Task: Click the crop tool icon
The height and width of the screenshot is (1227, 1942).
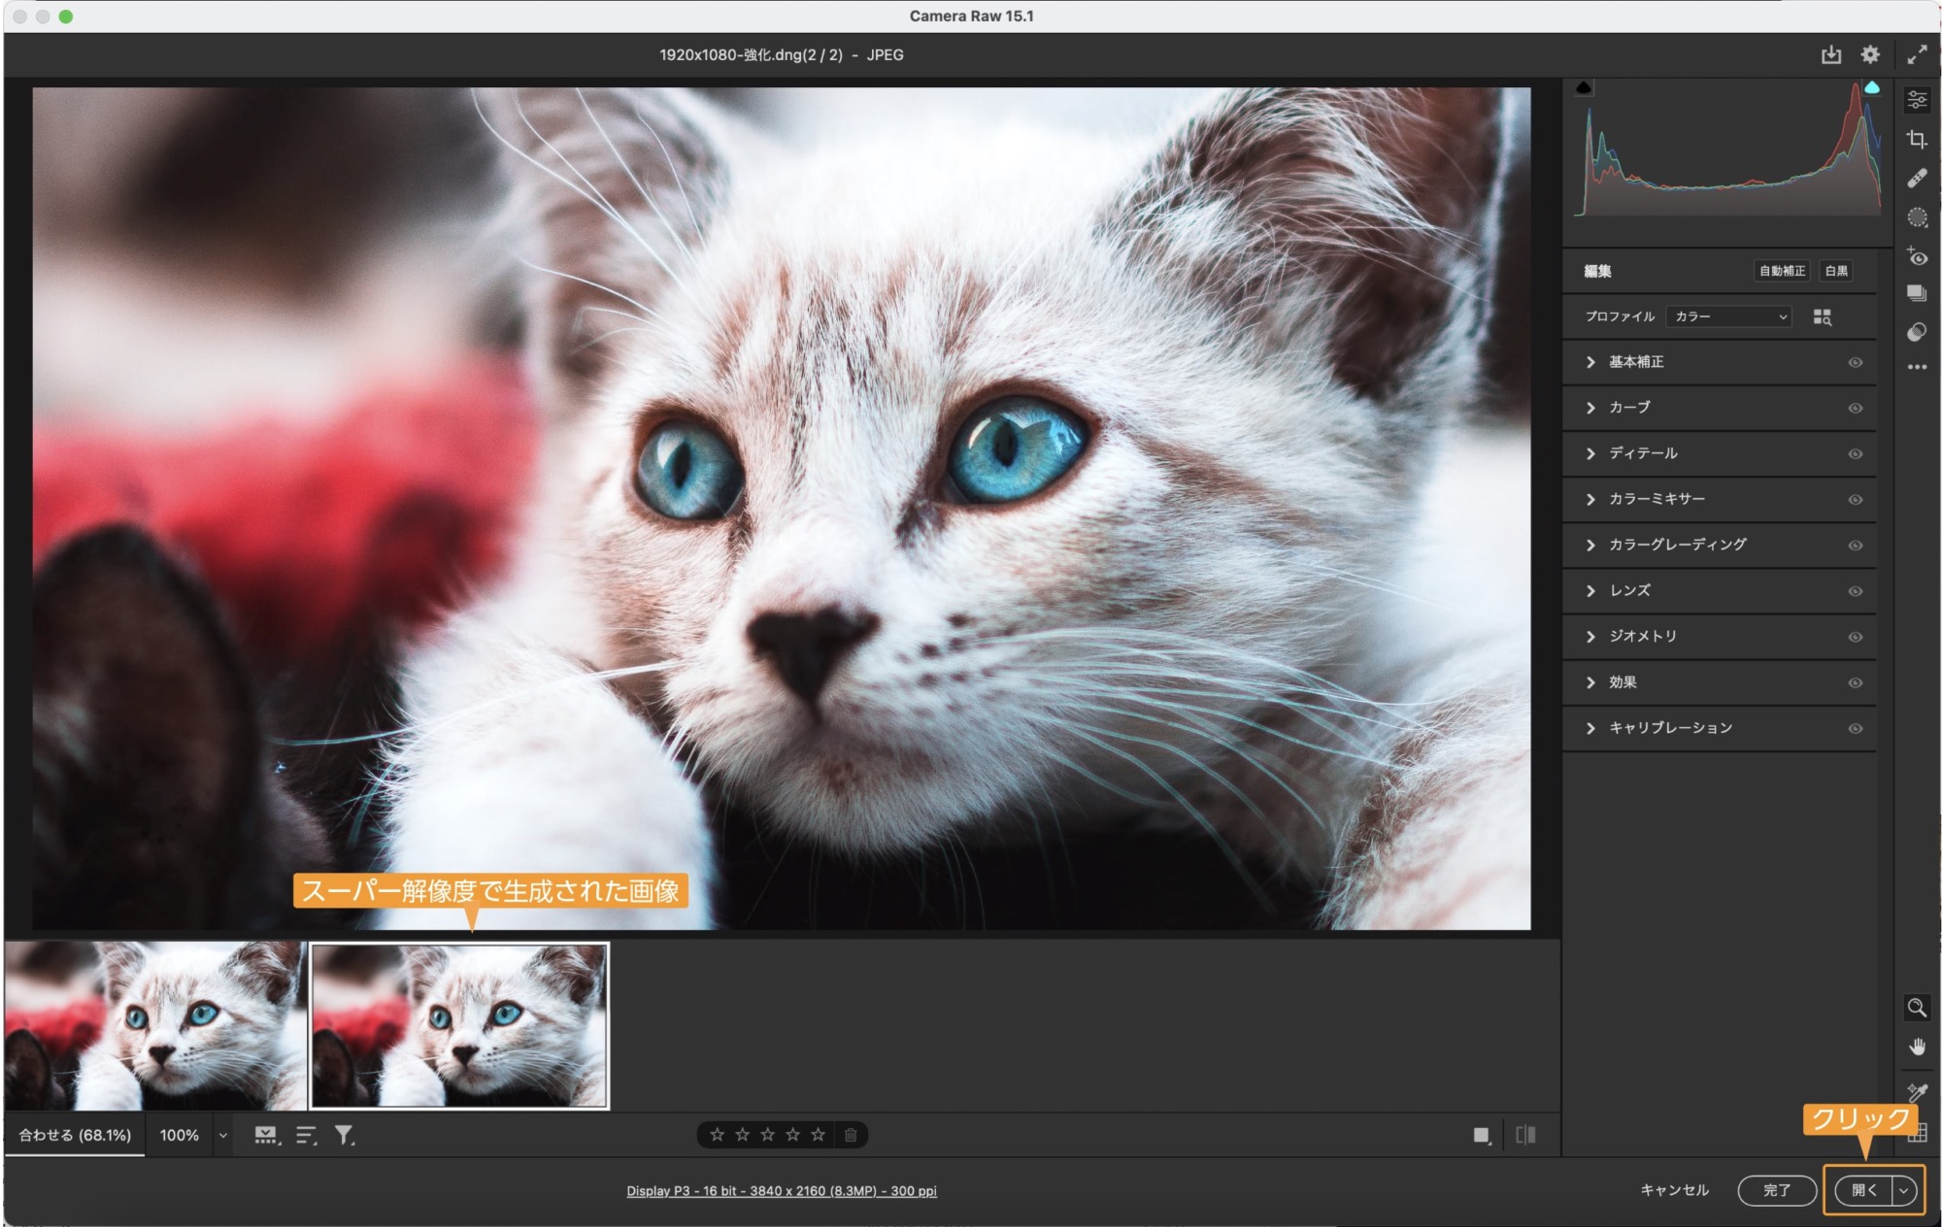Action: 1917,139
